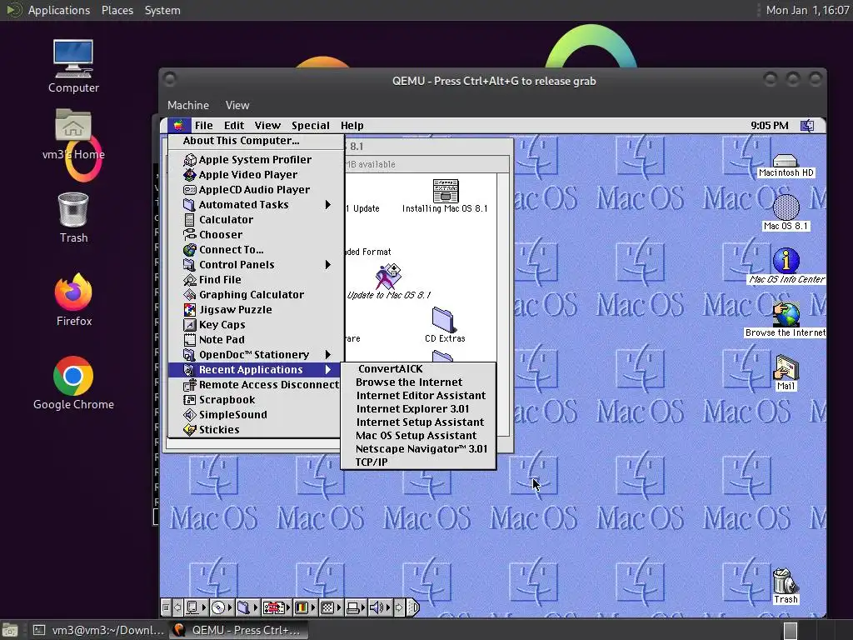Switch to terminal taskbar entry

98,630
